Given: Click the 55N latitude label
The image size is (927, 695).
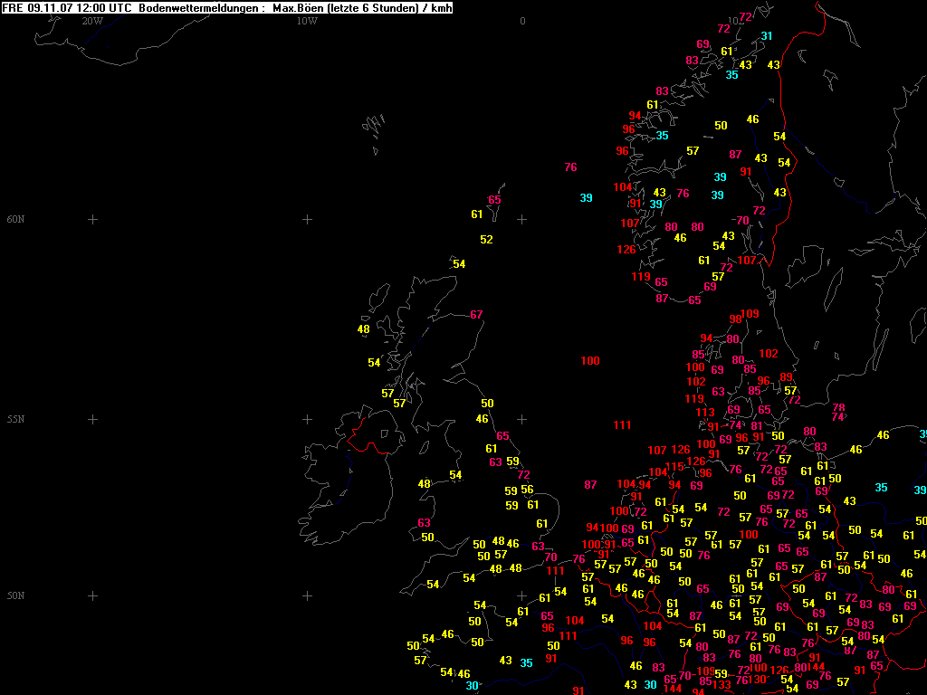Looking at the screenshot, I should click(x=15, y=420).
